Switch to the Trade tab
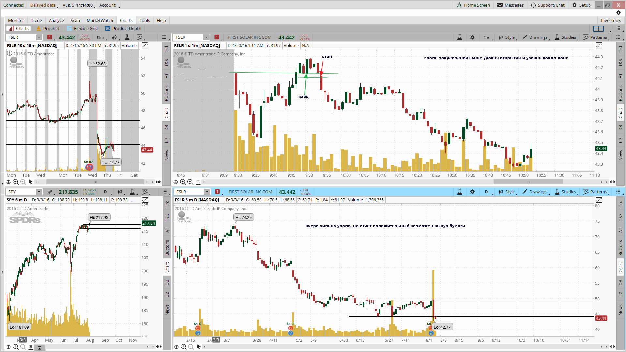Viewport: 626px width, 352px height. [x=37, y=20]
